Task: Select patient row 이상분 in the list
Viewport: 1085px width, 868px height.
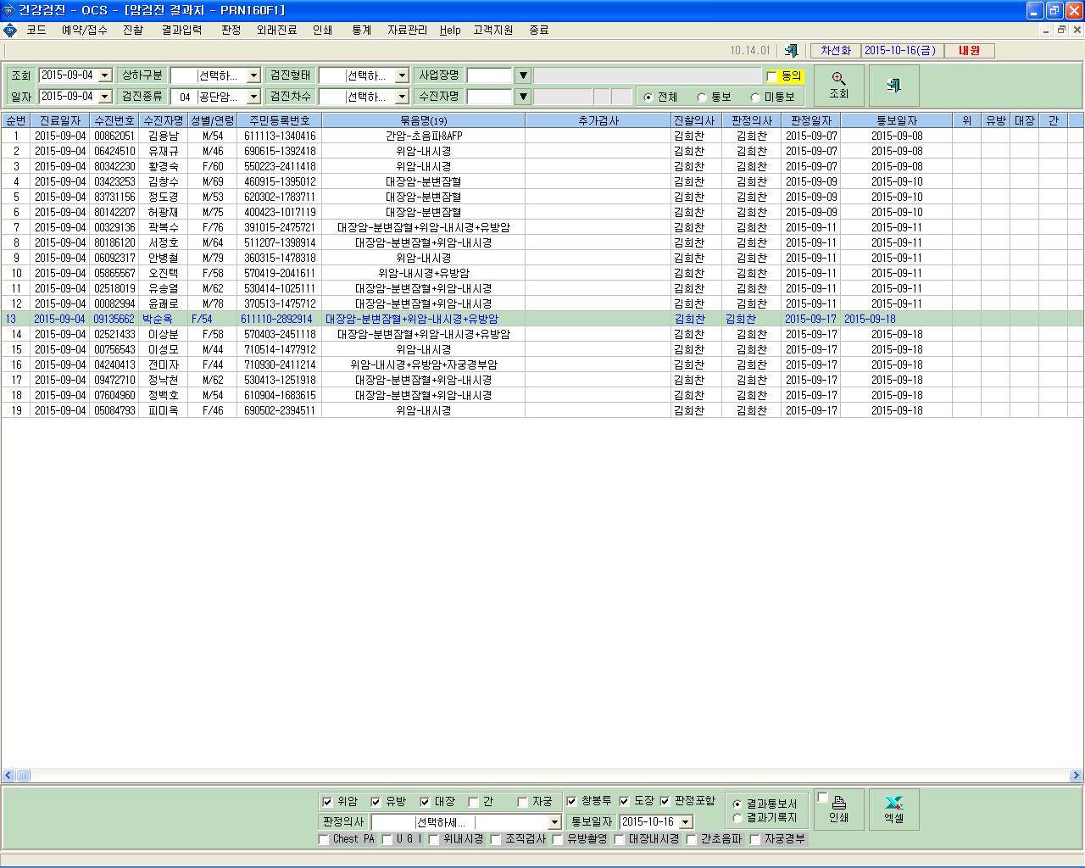Action: coord(542,334)
